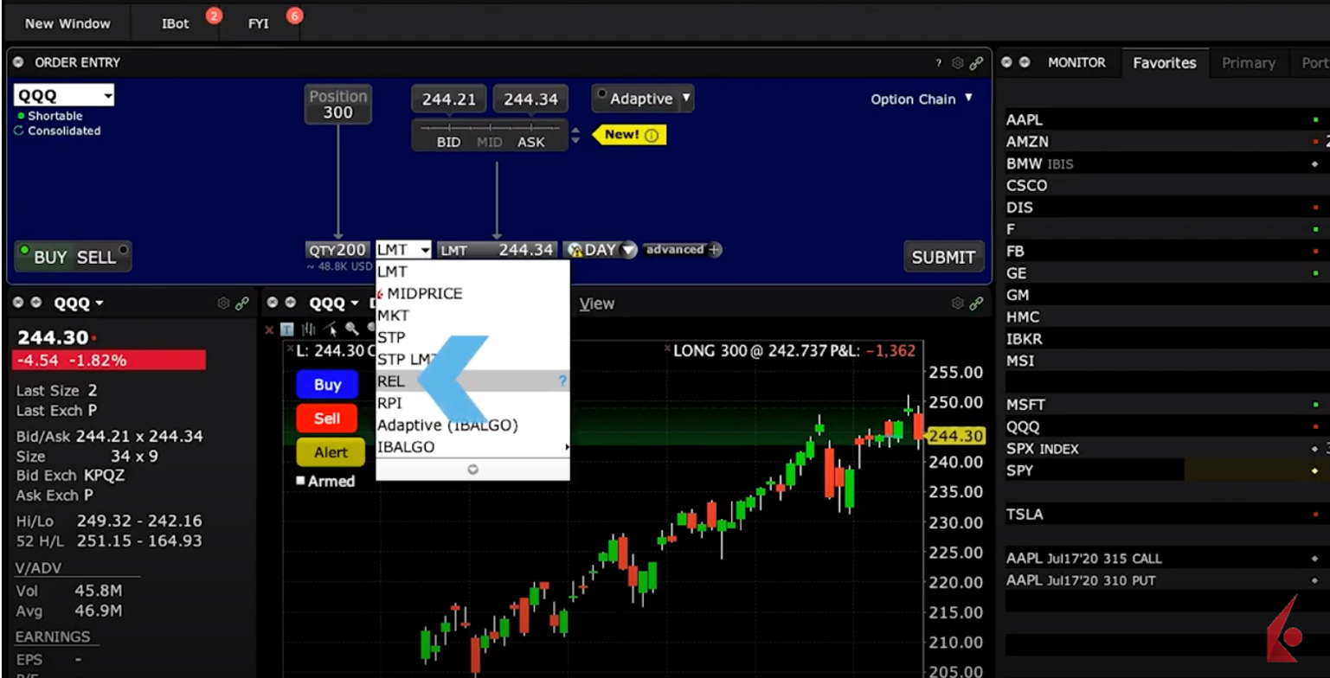Click chart panel link chain icon
This screenshot has width=1330, height=678.
click(976, 304)
